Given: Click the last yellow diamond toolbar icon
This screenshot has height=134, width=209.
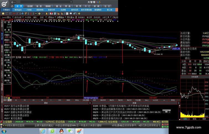Looking at the screenshot, I should pos(79,13).
